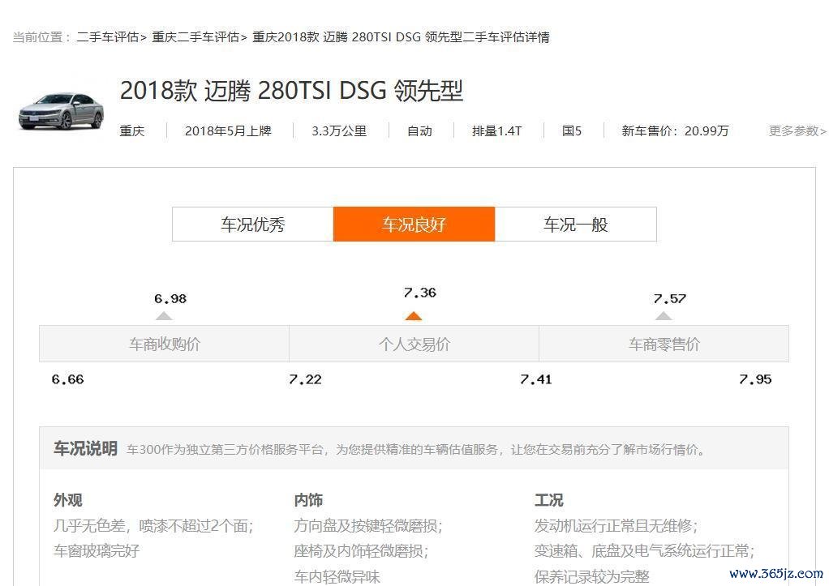The image size is (829, 586).
Task: Click the text 变速箱、底盘及电气系统运行正常
Action: (645, 550)
